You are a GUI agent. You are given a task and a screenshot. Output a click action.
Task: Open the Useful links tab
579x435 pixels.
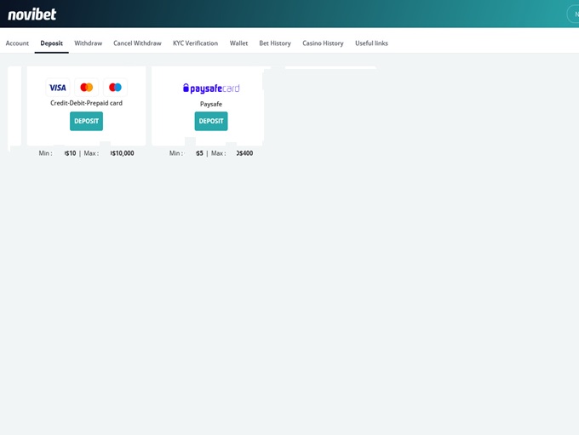click(x=371, y=43)
